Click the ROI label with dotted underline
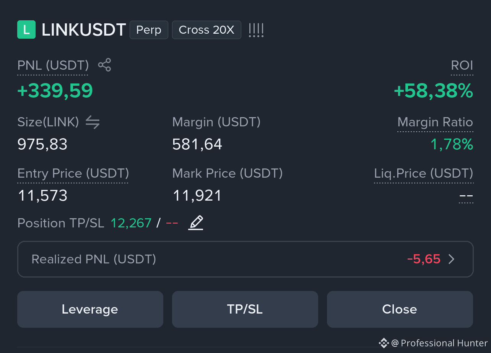The width and height of the screenshot is (491, 353). 462,65
